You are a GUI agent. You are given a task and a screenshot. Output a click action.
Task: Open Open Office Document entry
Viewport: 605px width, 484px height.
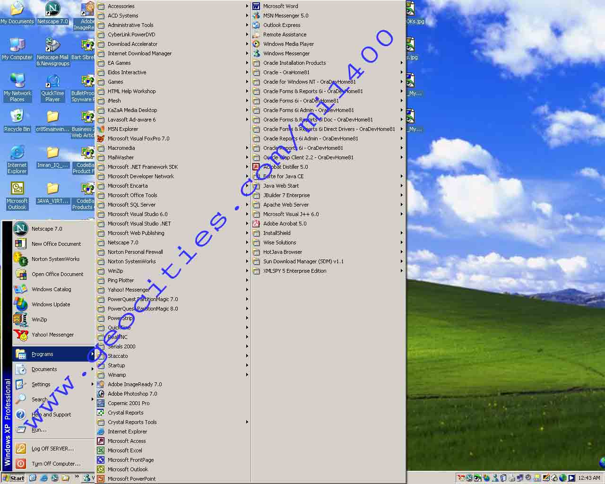coord(53,274)
